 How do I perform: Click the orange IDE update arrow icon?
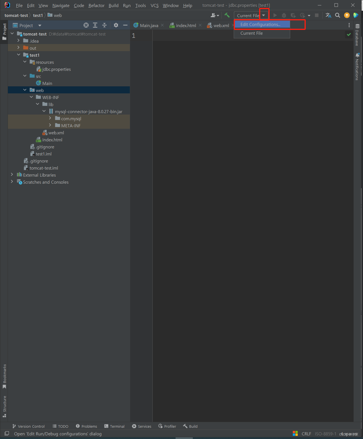tap(347, 15)
